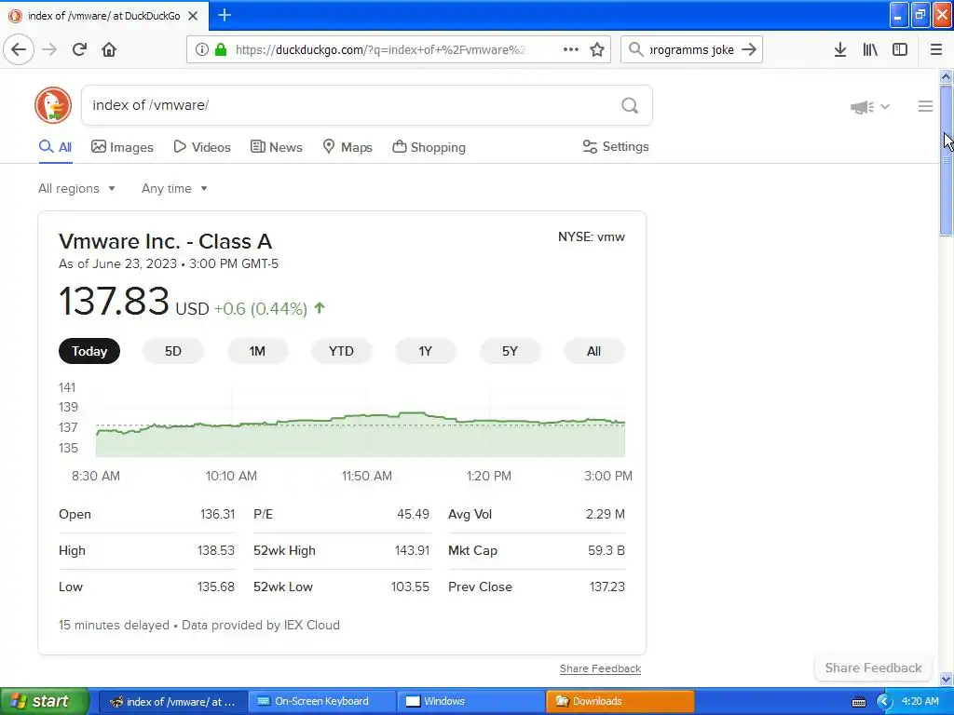The image size is (954, 715).
Task: Click the index of /vmware/ taskbar button
Action: tap(173, 701)
